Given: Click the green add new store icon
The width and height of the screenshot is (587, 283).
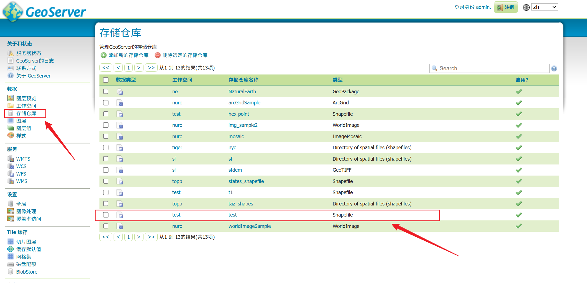Looking at the screenshot, I should (104, 55).
